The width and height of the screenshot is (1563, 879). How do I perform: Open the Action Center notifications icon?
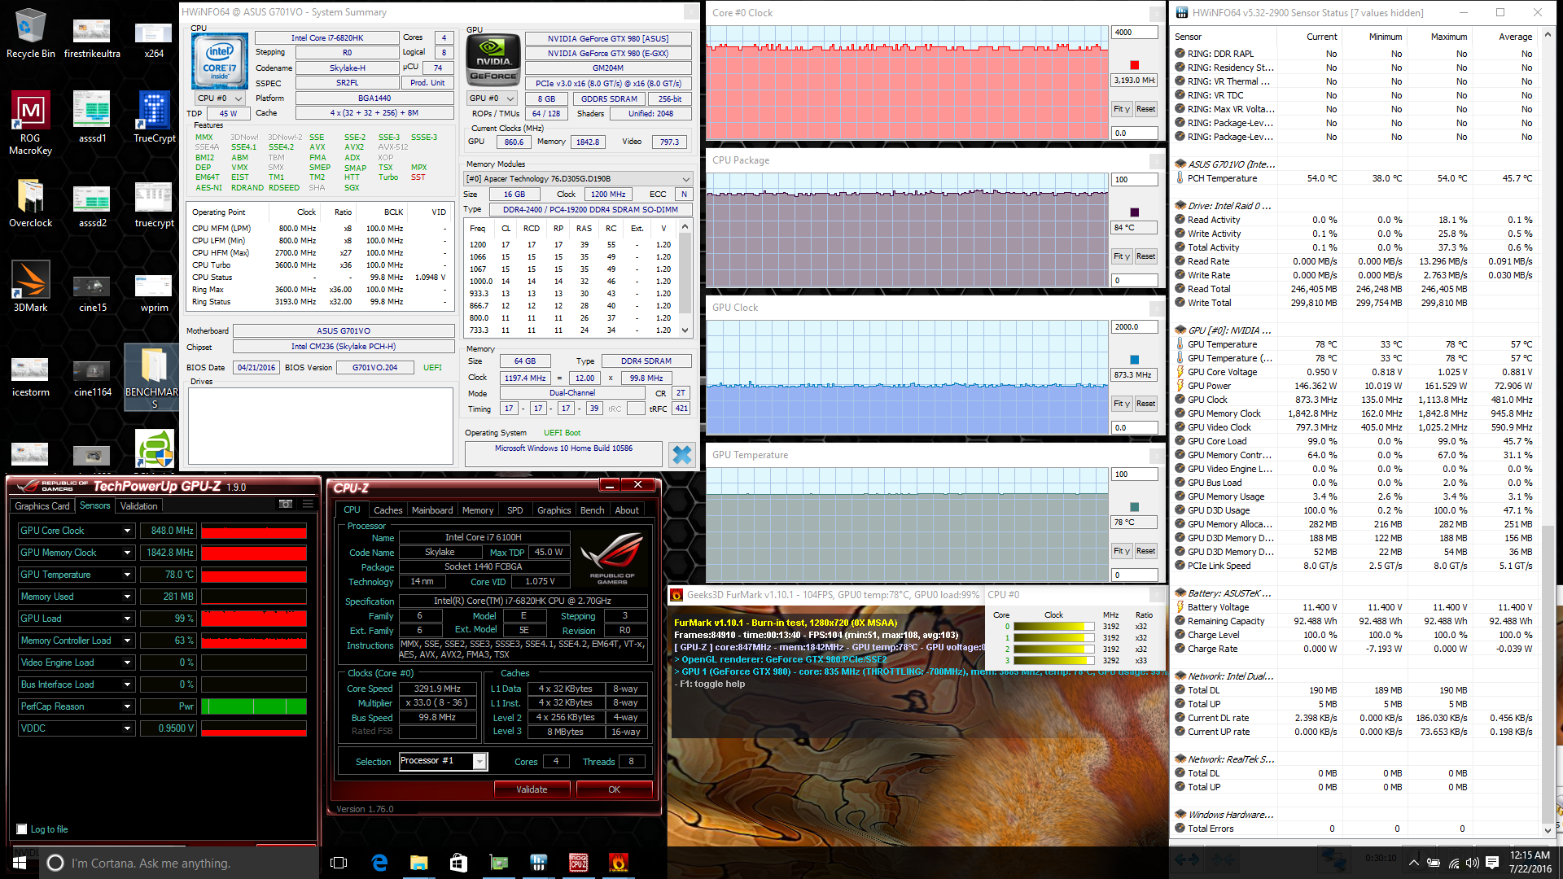pyautogui.click(x=1492, y=863)
